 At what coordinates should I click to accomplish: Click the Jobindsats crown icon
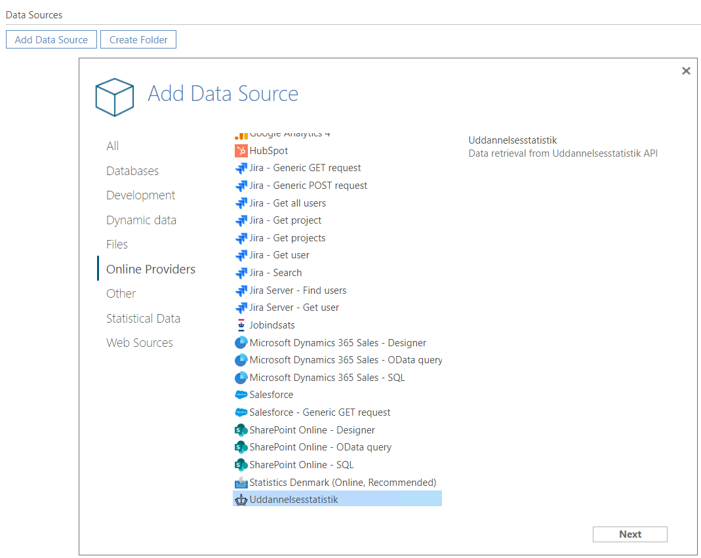[241, 325]
